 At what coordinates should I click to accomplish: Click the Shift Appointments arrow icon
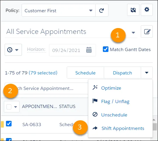pyautogui.click(x=95, y=128)
